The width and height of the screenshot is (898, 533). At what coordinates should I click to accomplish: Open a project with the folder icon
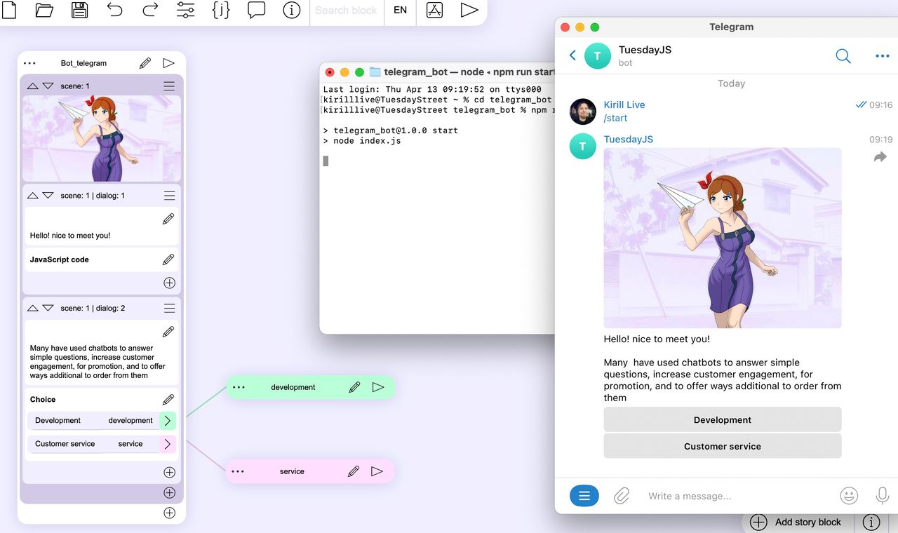pos(44,10)
